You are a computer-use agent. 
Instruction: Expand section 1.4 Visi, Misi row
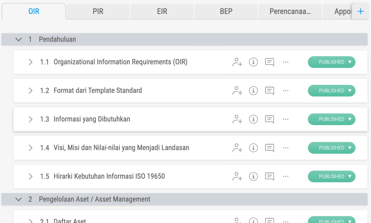coord(30,148)
